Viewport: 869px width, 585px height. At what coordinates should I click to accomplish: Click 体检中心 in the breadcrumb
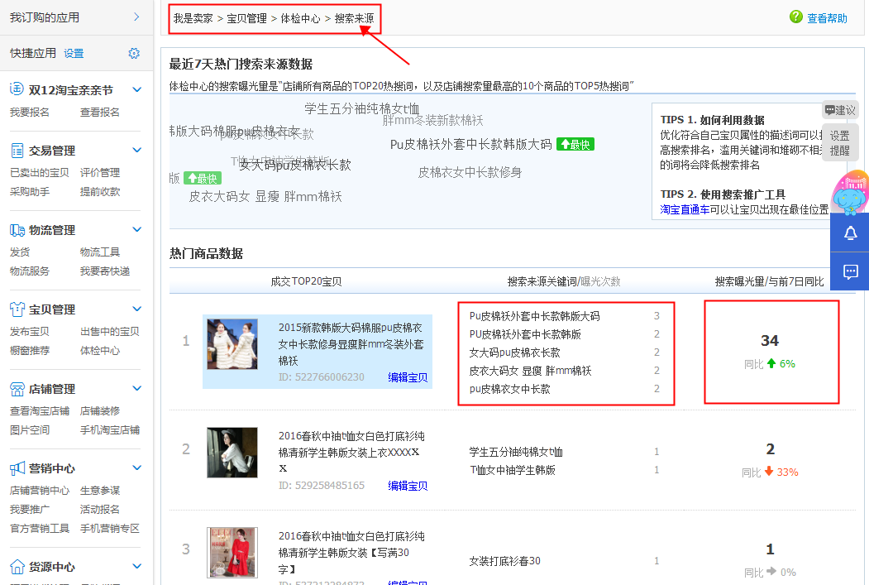[300, 18]
